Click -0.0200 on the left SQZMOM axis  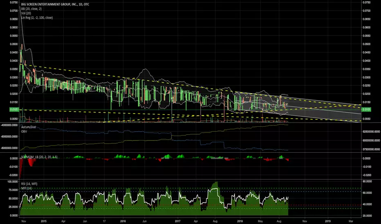13,175
